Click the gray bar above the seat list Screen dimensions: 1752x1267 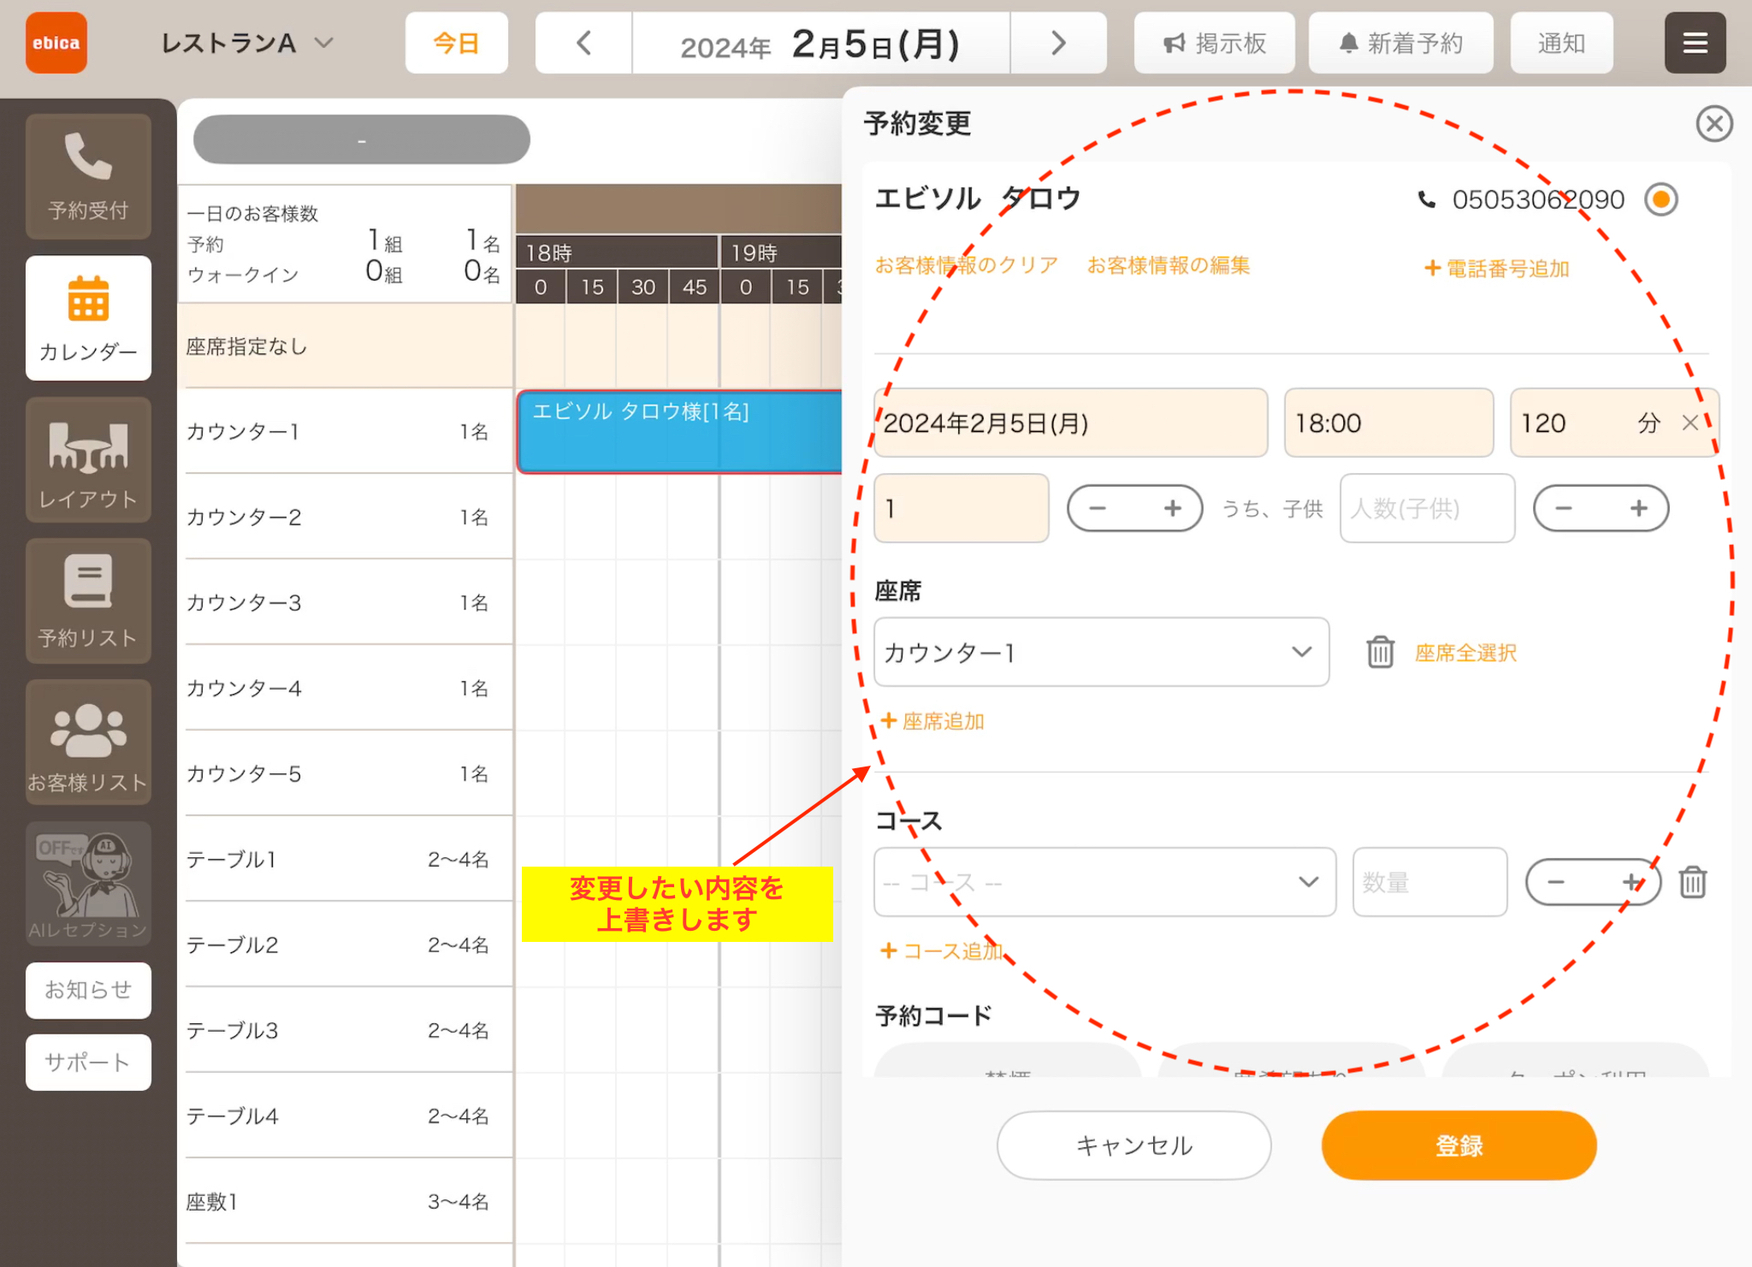(362, 139)
